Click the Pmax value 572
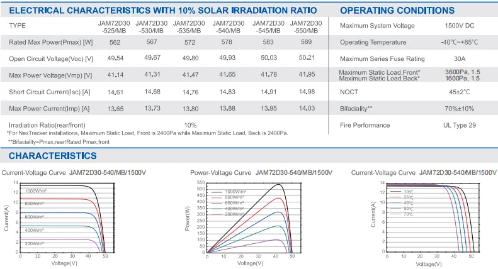 pyautogui.click(x=190, y=42)
